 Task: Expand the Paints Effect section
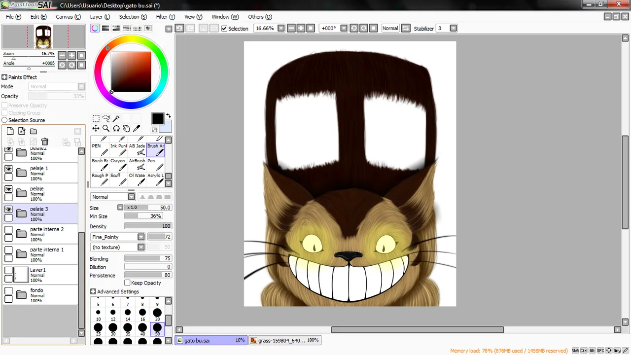(x=4, y=77)
